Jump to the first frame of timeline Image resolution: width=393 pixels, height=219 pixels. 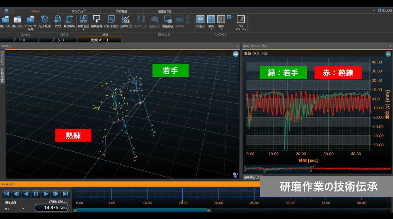pos(7,194)
